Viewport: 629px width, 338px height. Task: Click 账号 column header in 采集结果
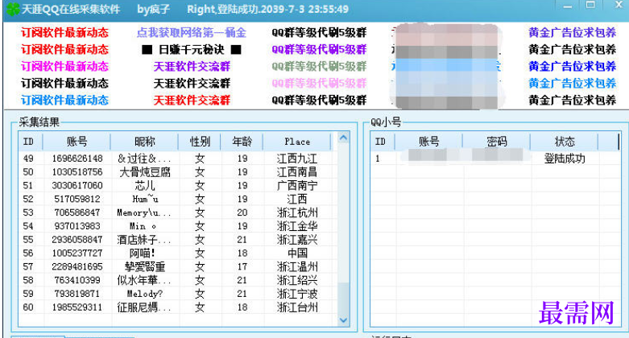[77, 142]
